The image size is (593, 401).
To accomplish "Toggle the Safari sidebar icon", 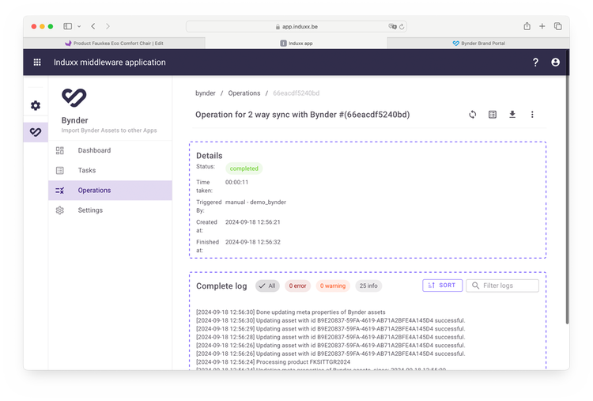I will point(68,26).
